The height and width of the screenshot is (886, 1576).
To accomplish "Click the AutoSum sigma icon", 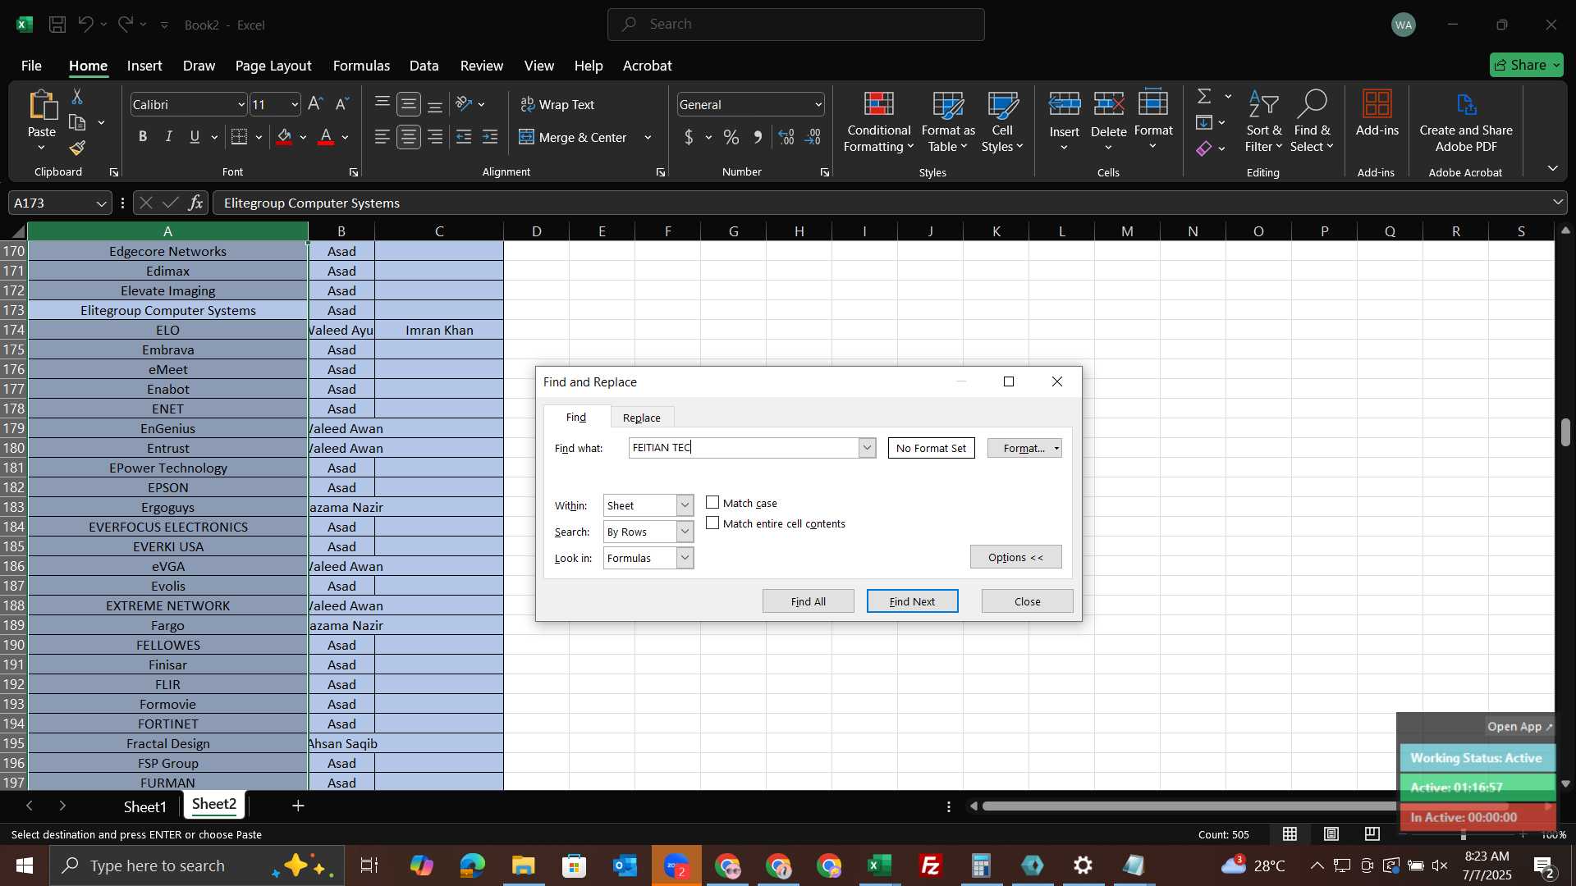I will 1204,96.
